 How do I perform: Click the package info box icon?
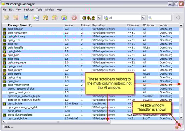click(x=55, y=18)
